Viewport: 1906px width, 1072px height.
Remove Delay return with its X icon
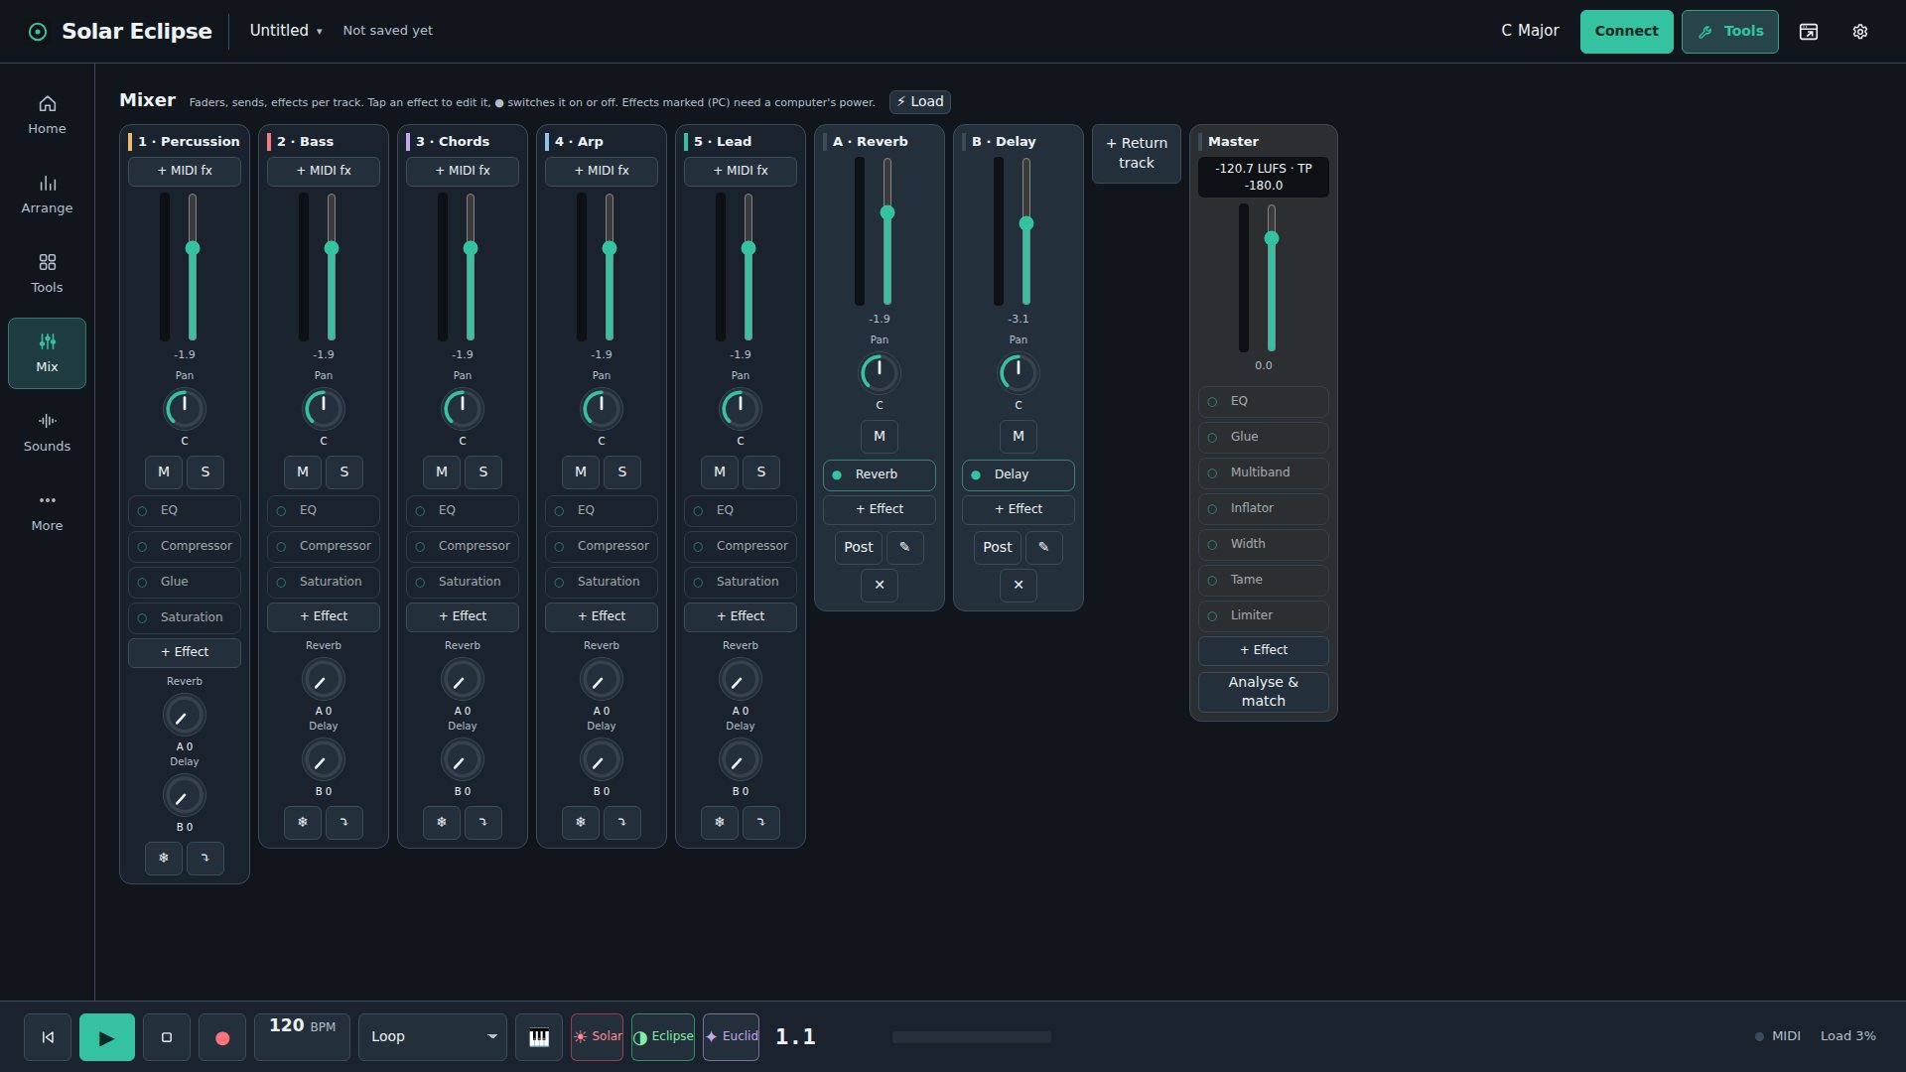click(1019, 586)
